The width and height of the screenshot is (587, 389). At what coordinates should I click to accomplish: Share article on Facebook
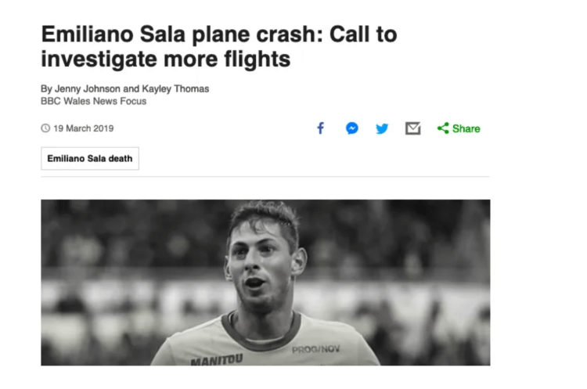[x=320, y=128]
